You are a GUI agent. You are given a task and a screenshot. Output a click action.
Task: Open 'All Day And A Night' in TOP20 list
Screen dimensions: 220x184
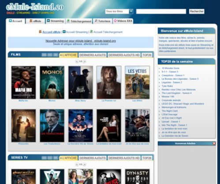pyautogui.click(x=172, y=118)
